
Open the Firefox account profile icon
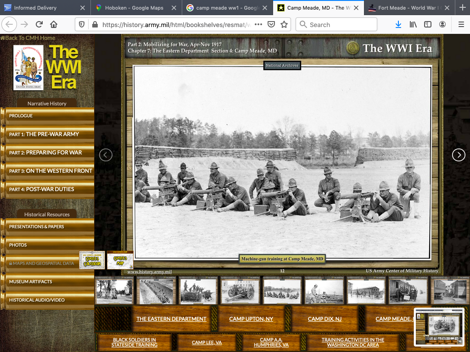click(442, 25)
